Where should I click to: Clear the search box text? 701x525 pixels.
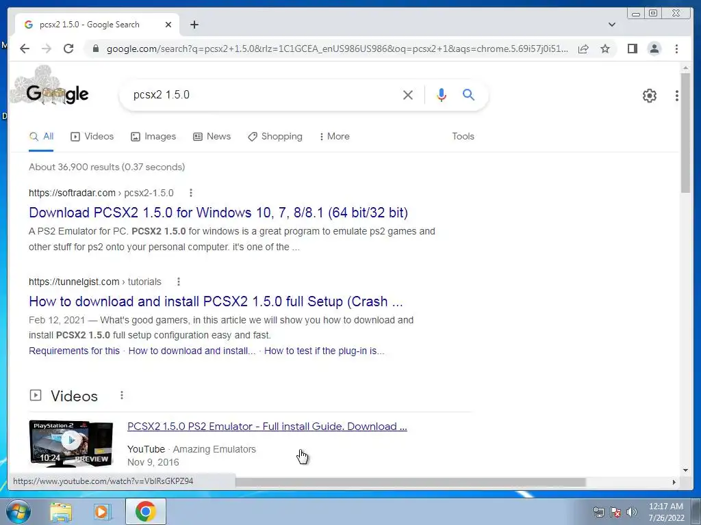pos(408,94)
